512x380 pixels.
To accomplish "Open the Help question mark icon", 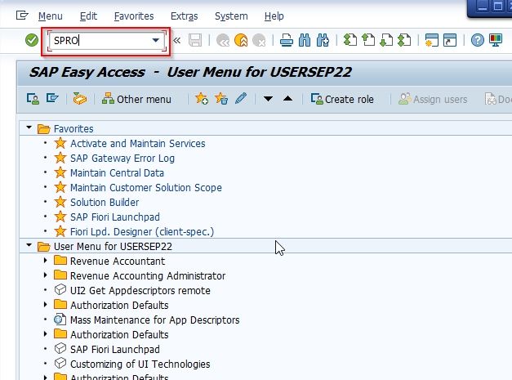I will tap(478, 41).
